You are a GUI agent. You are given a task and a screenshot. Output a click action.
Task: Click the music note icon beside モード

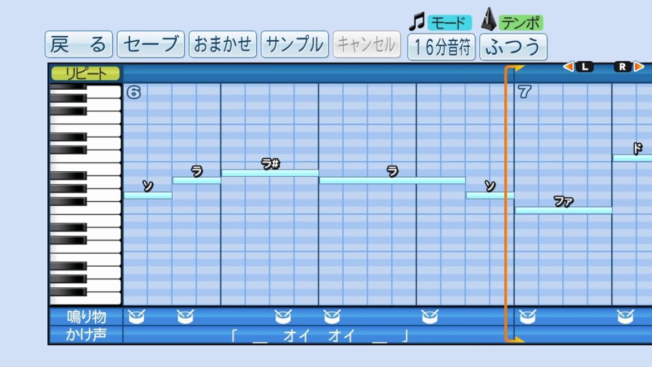pyautogui.click(x=416, y=22)
